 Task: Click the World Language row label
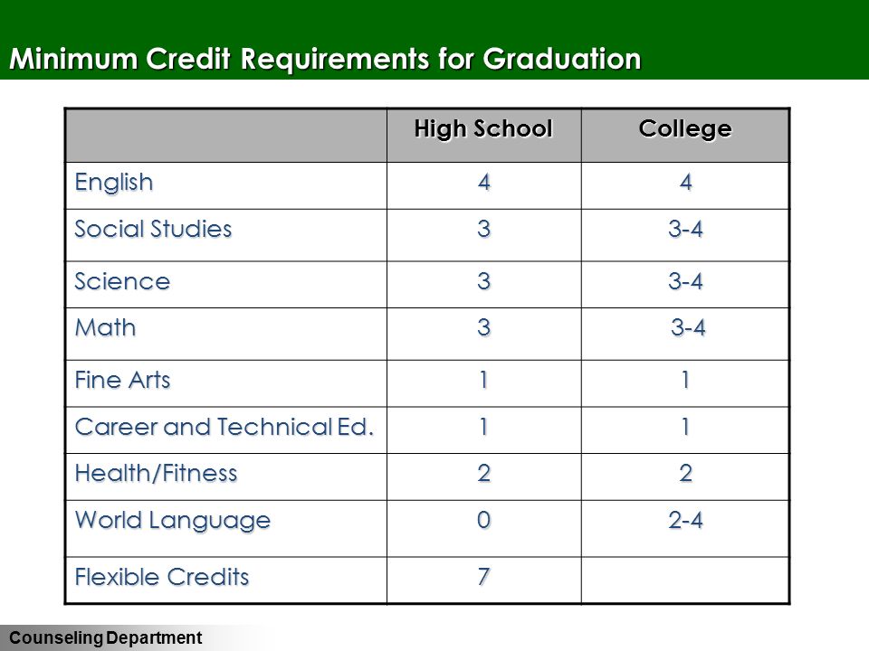[173, 521]
